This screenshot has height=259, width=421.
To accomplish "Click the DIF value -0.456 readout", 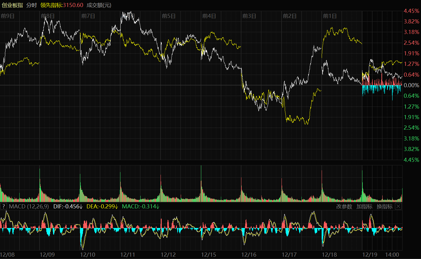I will click(x=68, y=206).
